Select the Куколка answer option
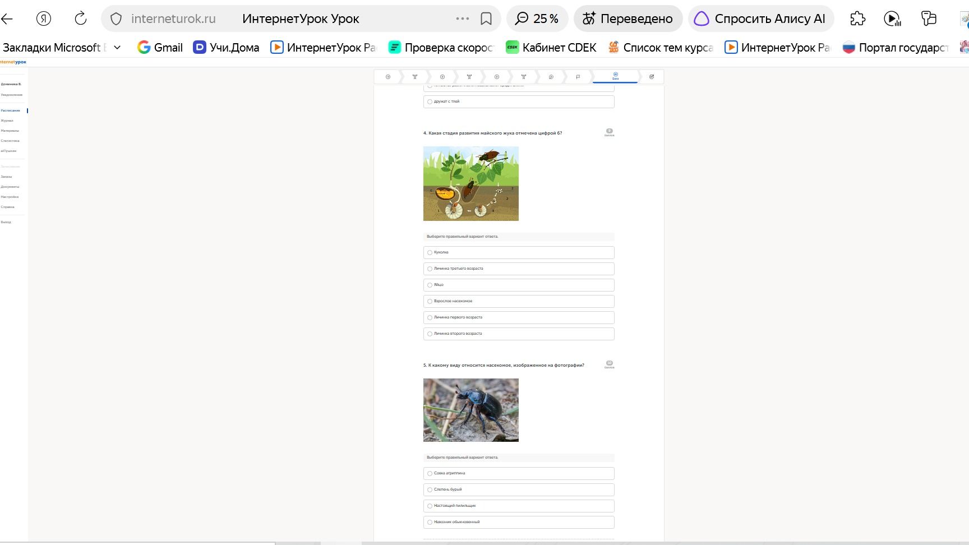This screenshot has height=545, width=969. 519,252
